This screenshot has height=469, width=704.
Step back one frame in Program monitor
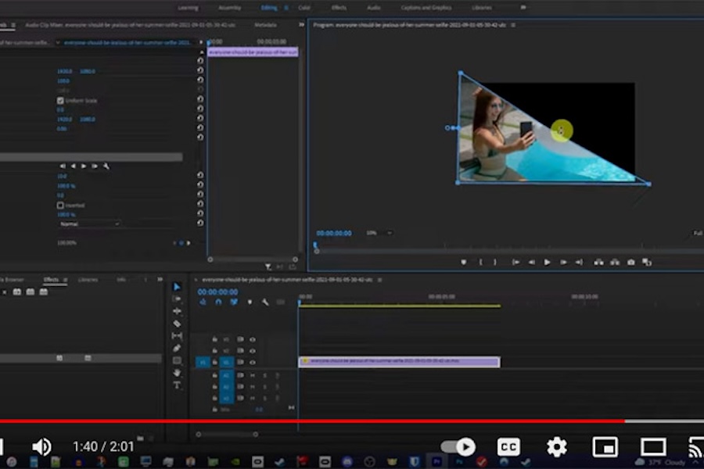click(x=532, y=262)
